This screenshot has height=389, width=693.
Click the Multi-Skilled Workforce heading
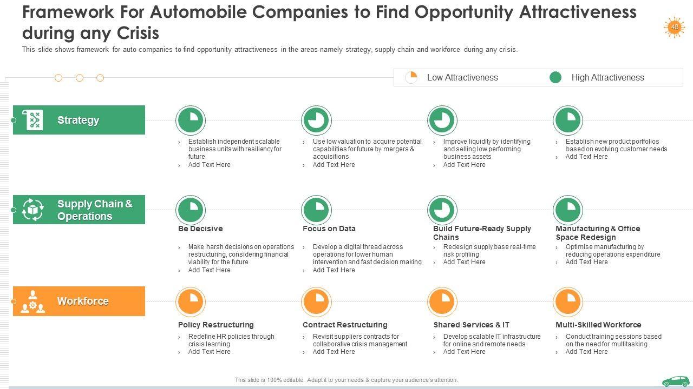pos(598,325)
